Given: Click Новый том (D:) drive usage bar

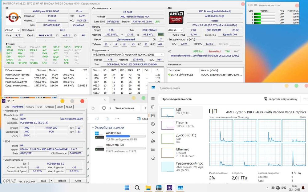Looking at the screenshot, I should click(x=126, y=148).
